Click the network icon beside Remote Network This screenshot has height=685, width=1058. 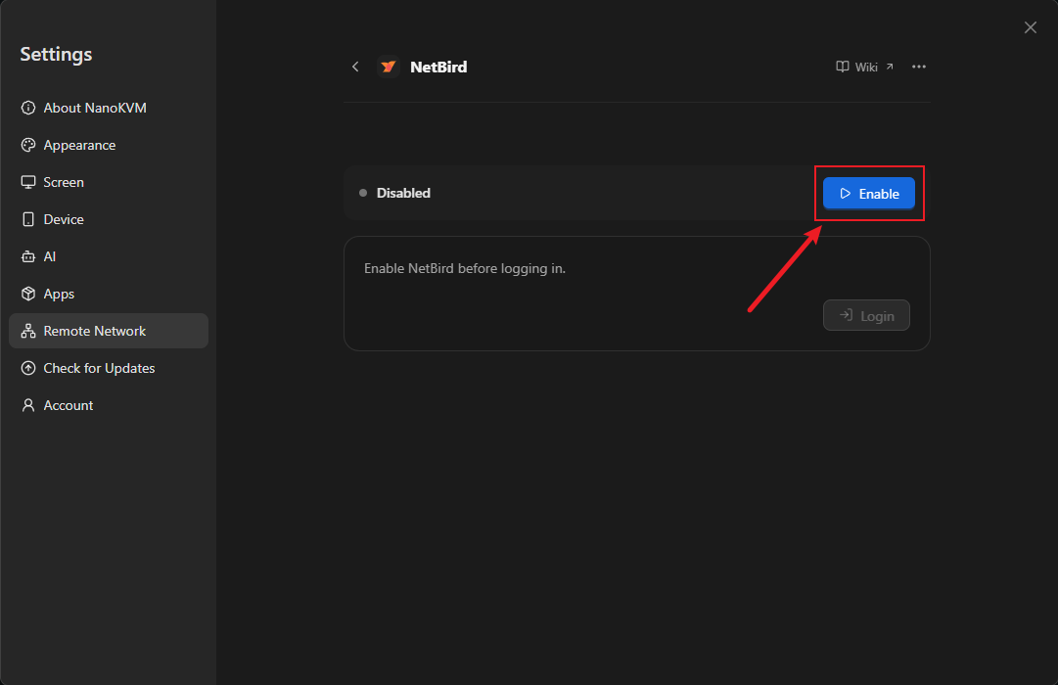pyautogui.click(x=28, y=331)
